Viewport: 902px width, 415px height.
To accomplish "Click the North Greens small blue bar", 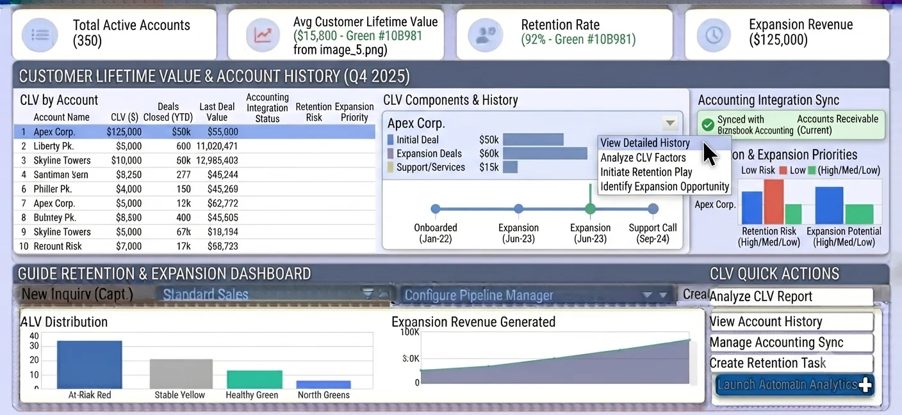I will point(324,384).
